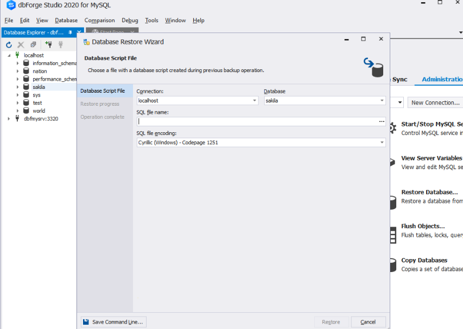Viewport: 463px width, 329px height.
Task: Pin the Database Explorer panel
Action: click(70, 33)
